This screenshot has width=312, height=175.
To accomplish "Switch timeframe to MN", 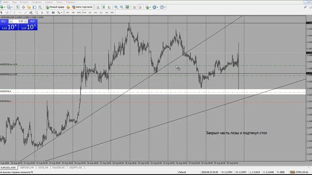I will (x=112, y=13).
